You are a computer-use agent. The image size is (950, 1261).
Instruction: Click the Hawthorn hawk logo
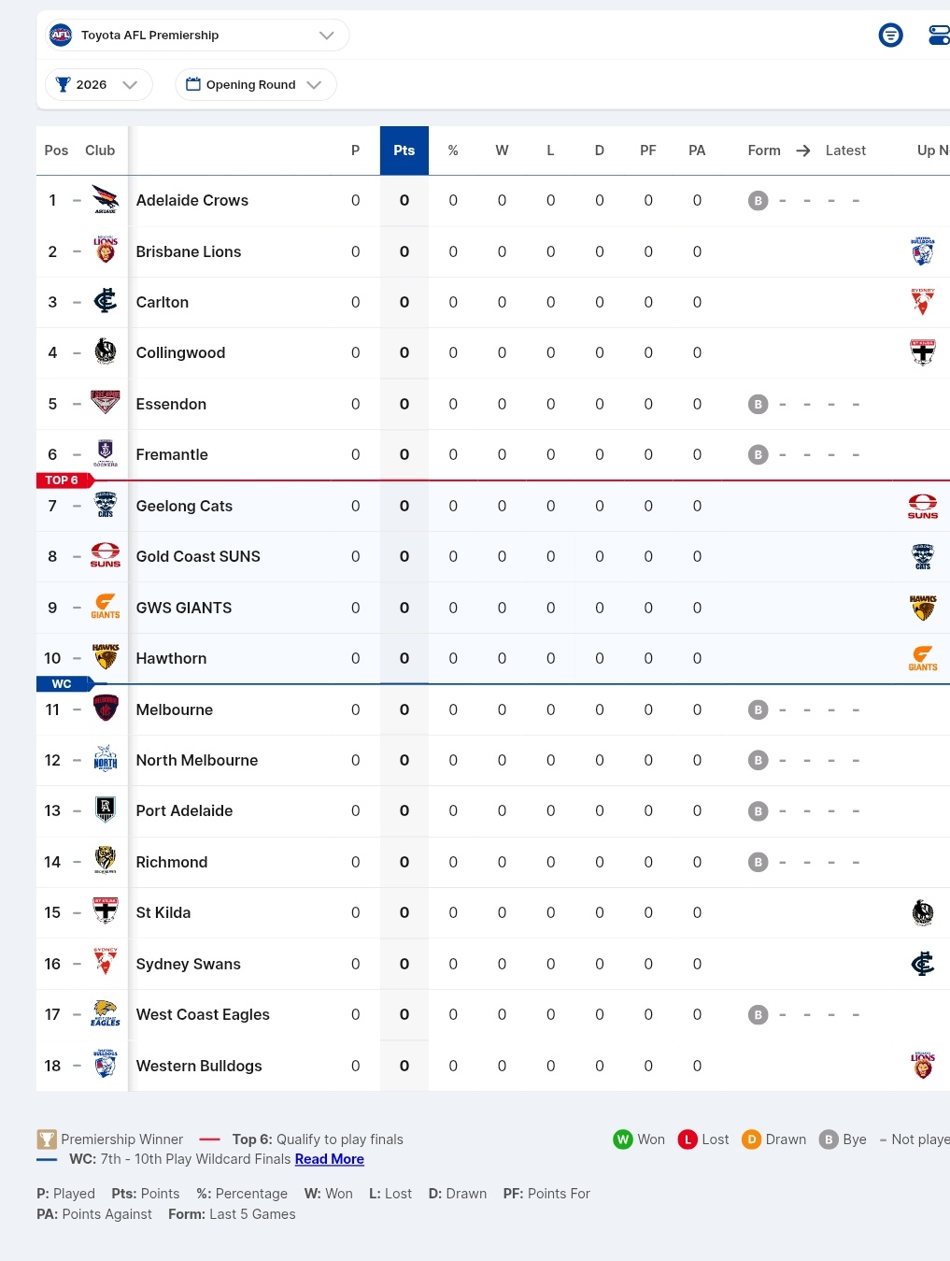click(x=106, y=658)
